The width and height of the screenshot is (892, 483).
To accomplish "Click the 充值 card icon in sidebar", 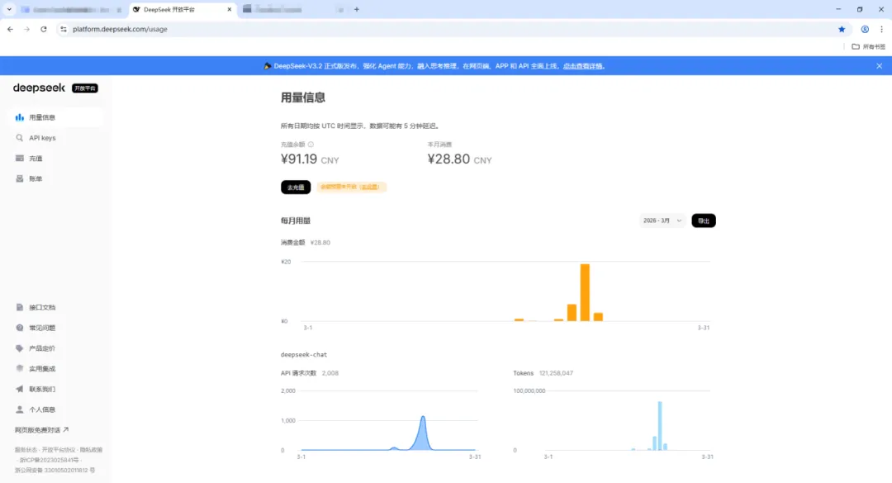I will tap(19, 159).
